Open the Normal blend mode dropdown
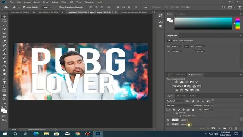The width and height of the screenshot is (243, 137). (179, 105)
